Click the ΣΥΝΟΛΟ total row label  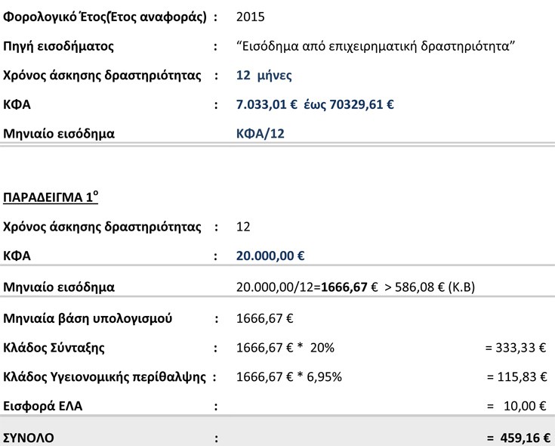click(29, 438)
